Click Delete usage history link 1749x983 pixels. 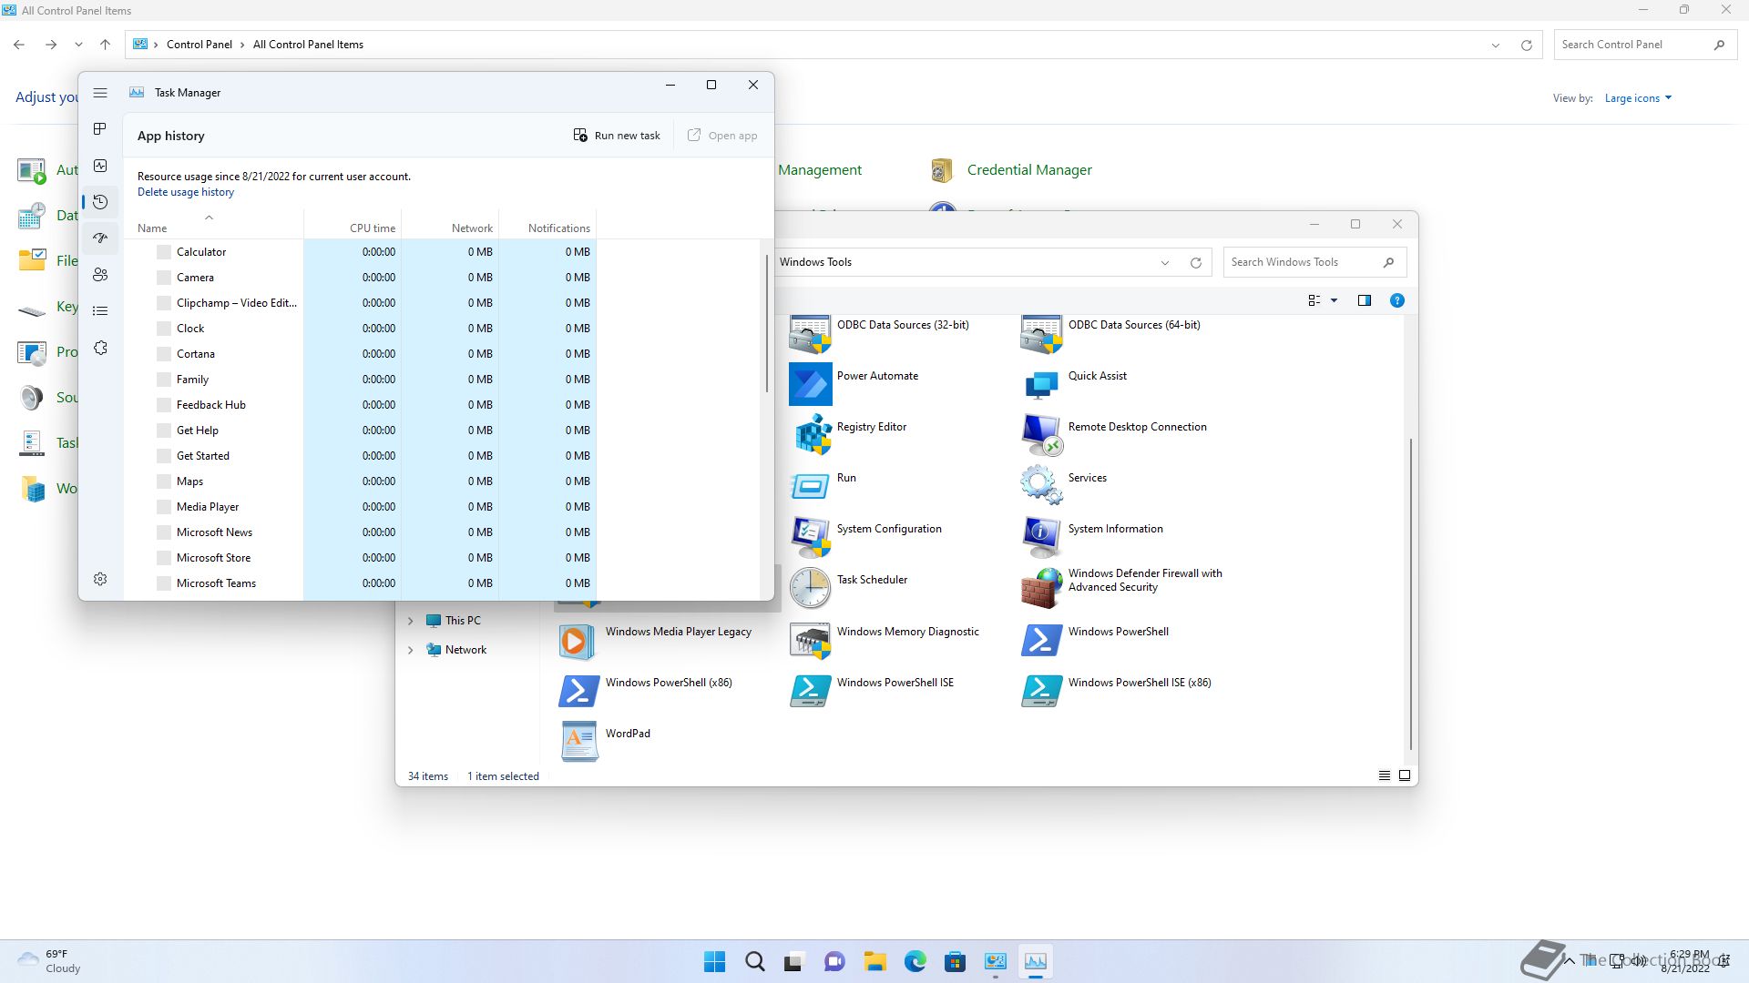pos(186,192)
